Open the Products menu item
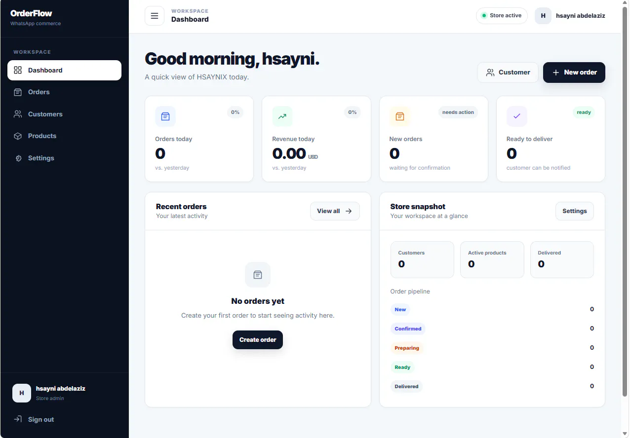 coord(64,136)
